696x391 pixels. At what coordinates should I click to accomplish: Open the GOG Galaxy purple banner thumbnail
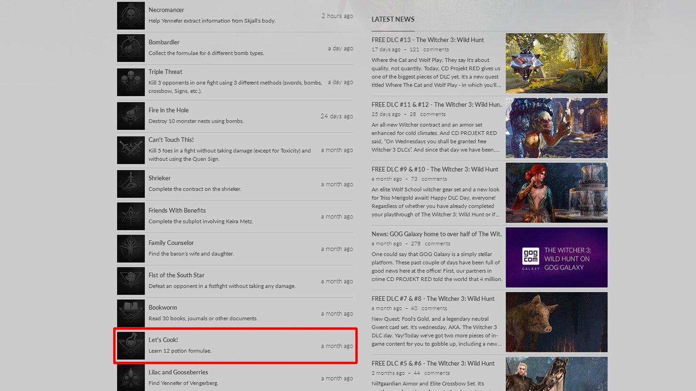point(556,257)
